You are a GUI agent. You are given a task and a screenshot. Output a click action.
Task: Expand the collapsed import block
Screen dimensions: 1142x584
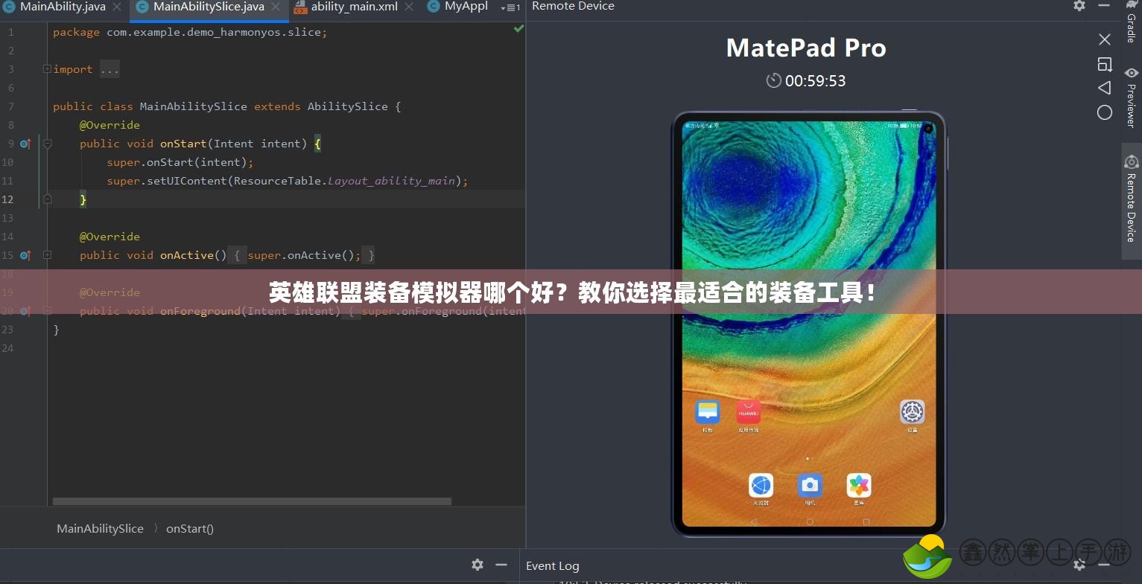point(47,69)
